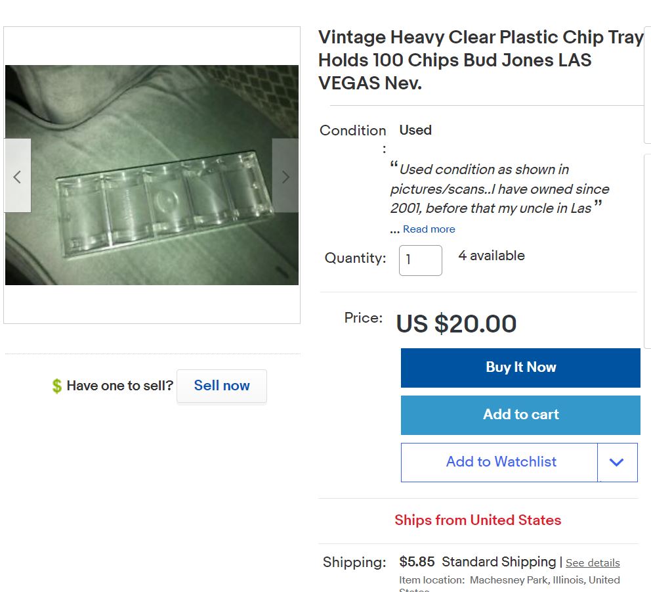Click the Used condition value
This screenshot has width=651, height=592.
click(415, 130)
